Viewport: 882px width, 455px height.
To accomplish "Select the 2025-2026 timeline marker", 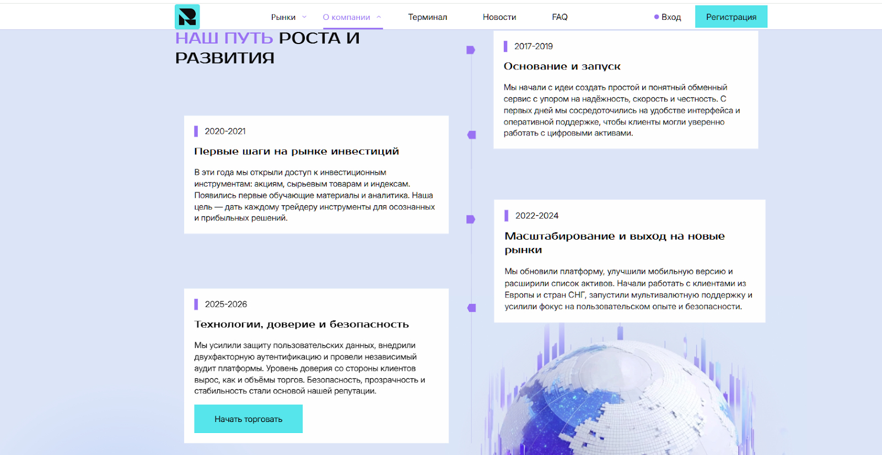I will tap(471, 308).
